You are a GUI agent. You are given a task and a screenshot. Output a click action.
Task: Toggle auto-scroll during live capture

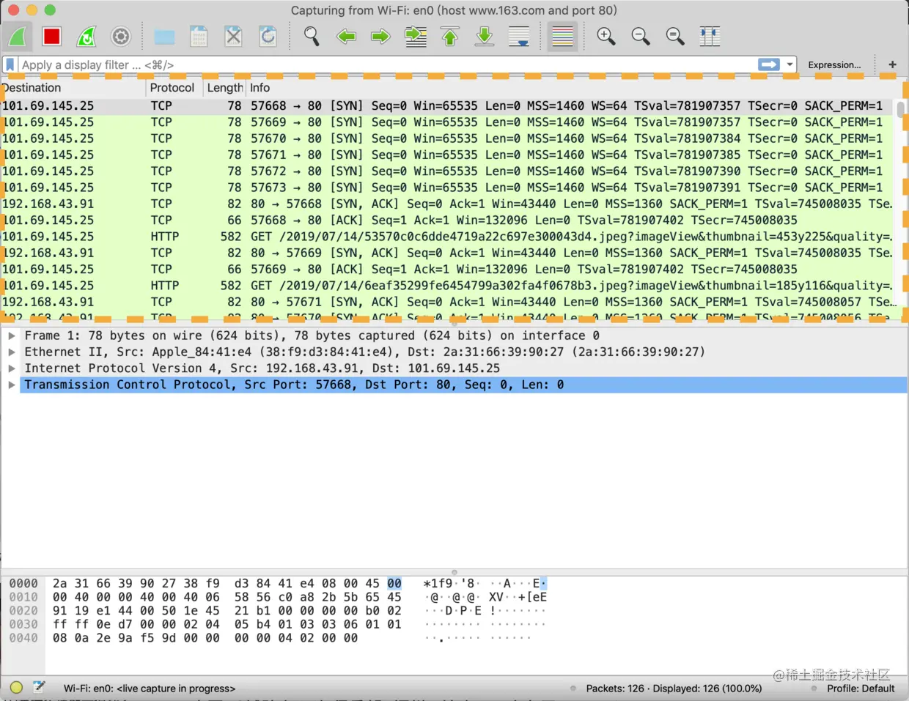[x=519, y=36]
